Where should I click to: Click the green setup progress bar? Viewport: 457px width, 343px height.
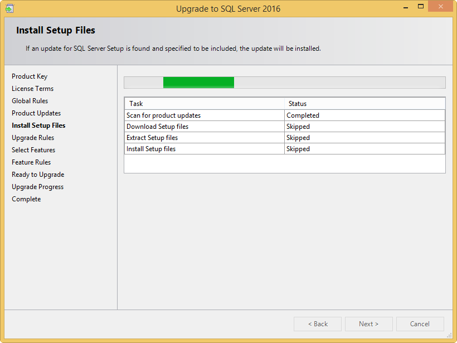198,83
